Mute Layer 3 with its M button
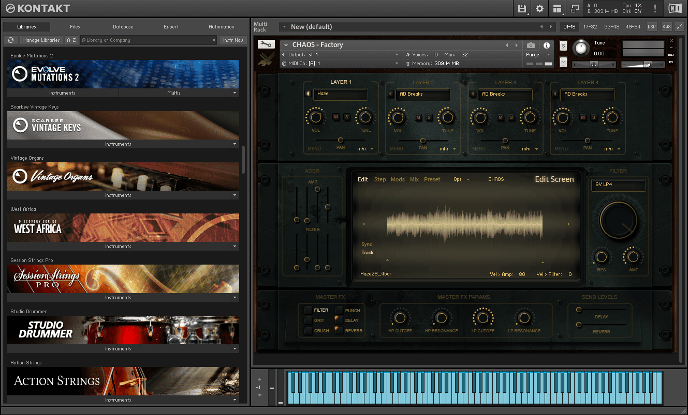 501,117
